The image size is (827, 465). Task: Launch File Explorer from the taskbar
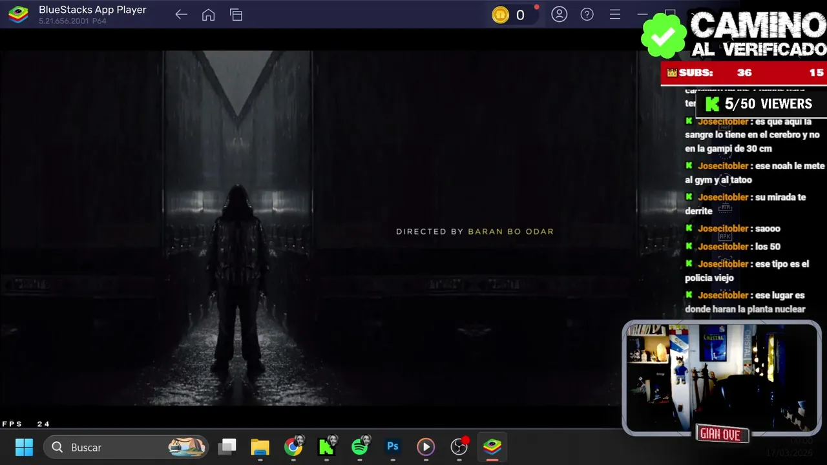pos(260,447)
